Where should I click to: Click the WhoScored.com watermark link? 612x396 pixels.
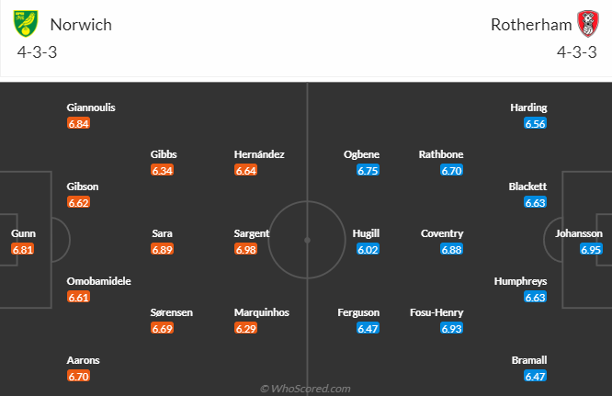305,389
